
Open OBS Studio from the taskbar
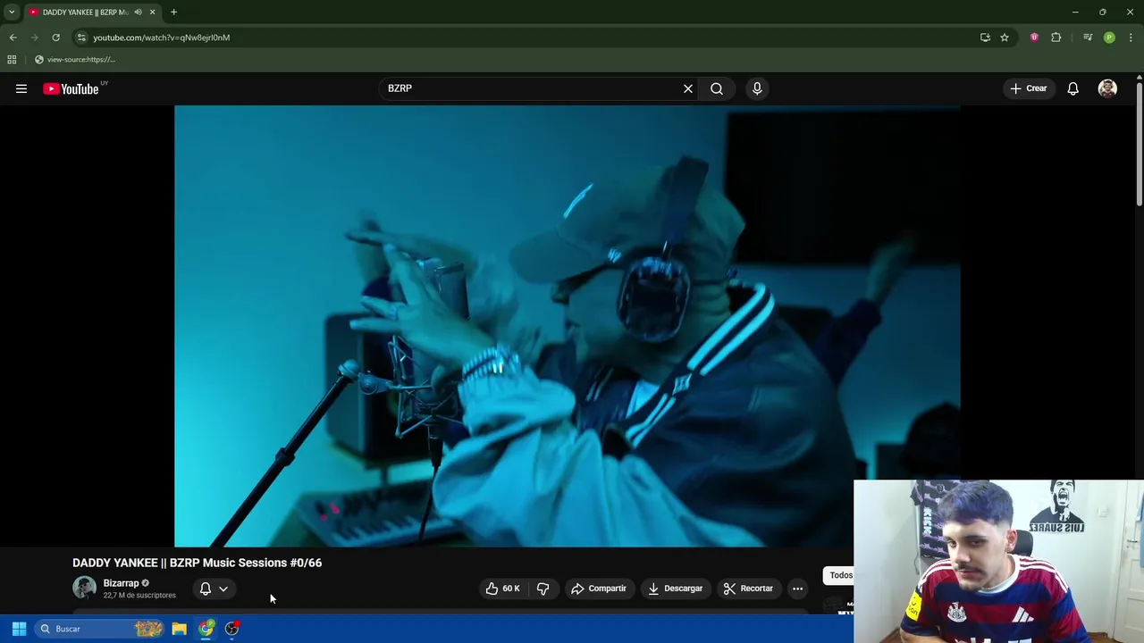[232, 629]
